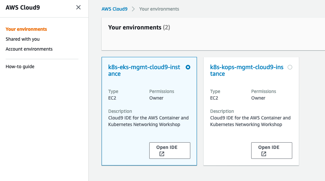
Task: Click the k8s-eks environment card description text
Action: 148,121
